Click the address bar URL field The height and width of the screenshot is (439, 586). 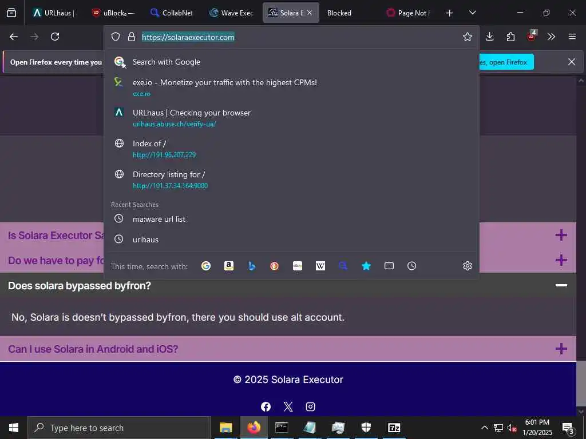[x=299, y=37]
